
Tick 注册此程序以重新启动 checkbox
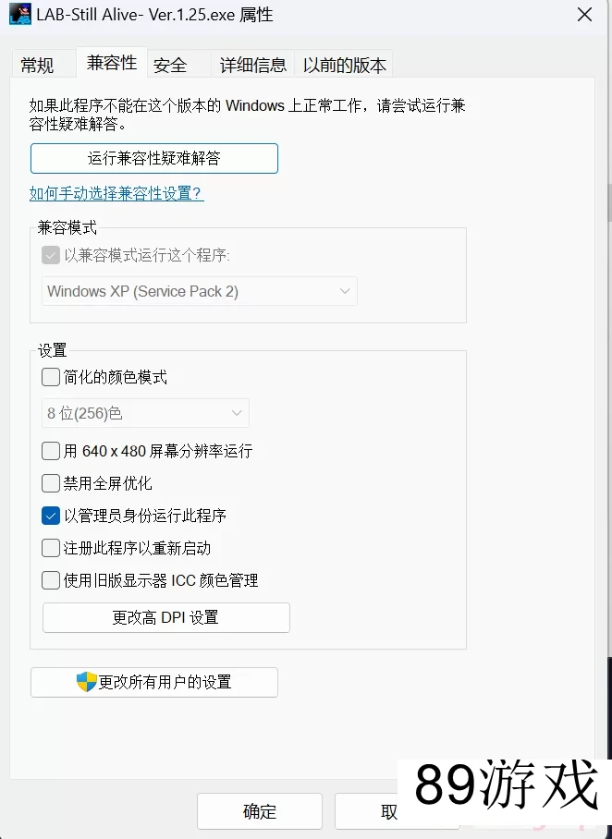(x=51, y=548)
